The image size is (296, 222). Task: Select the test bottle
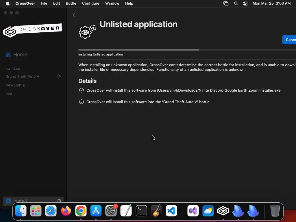click(x=9, y=94)
